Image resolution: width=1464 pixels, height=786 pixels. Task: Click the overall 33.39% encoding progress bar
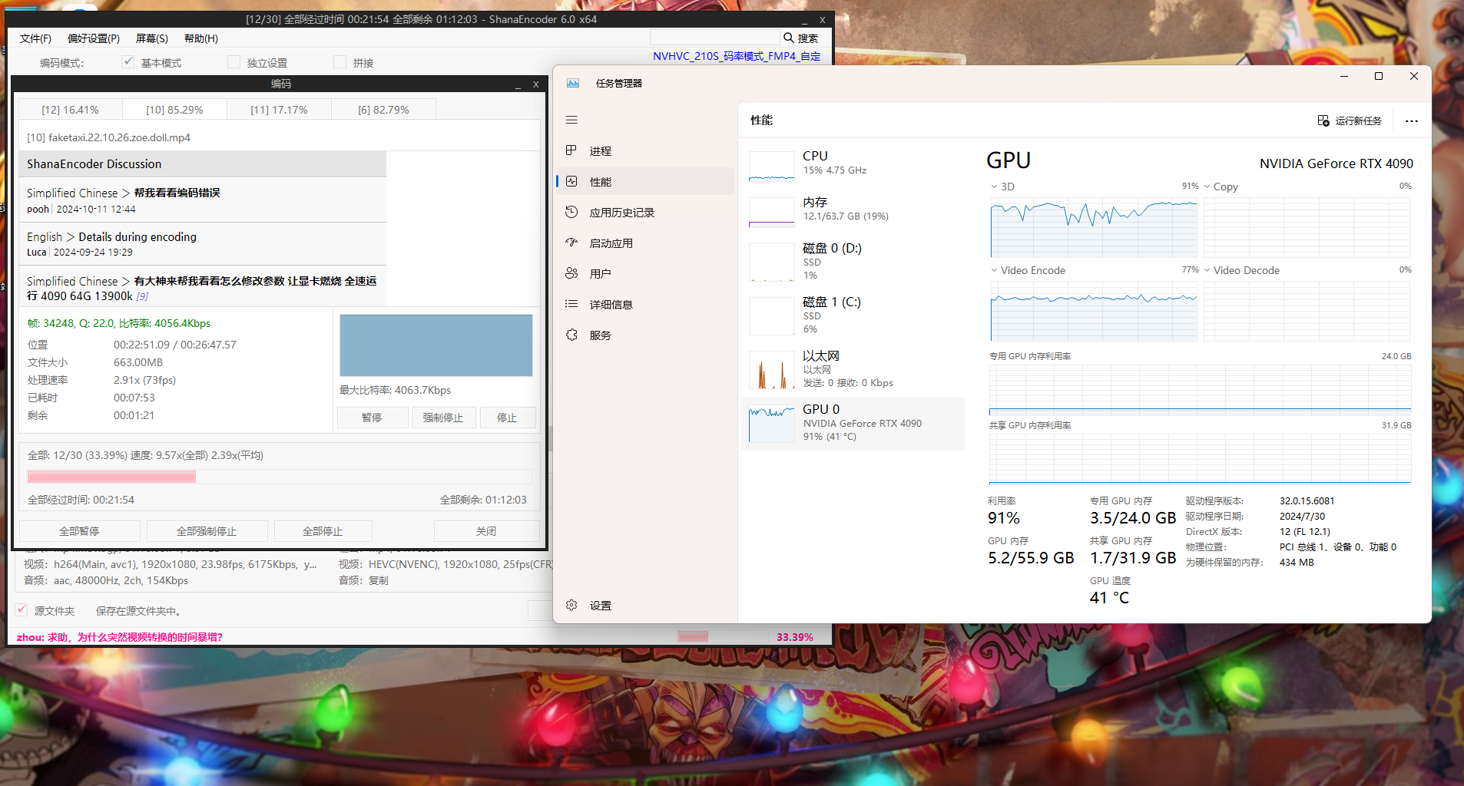[280, 477]
